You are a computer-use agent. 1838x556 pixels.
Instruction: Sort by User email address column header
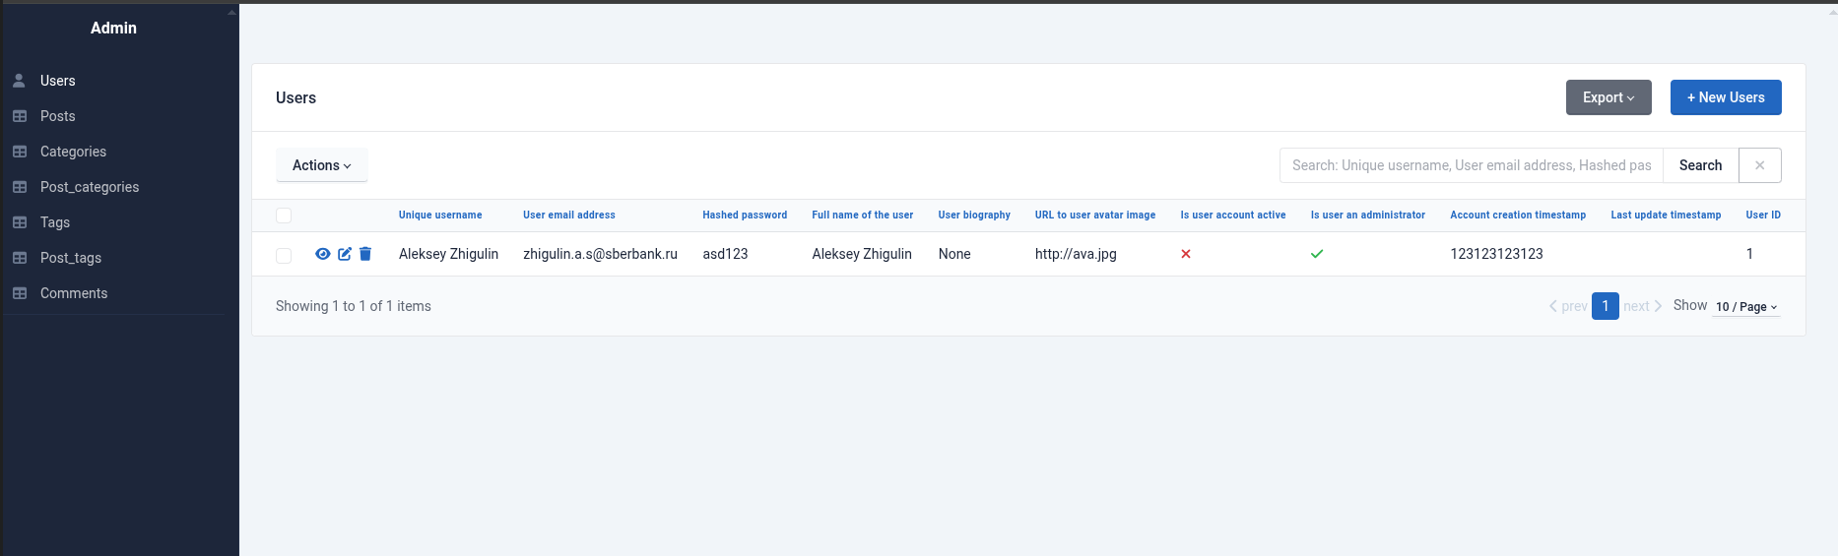[569, 215]
